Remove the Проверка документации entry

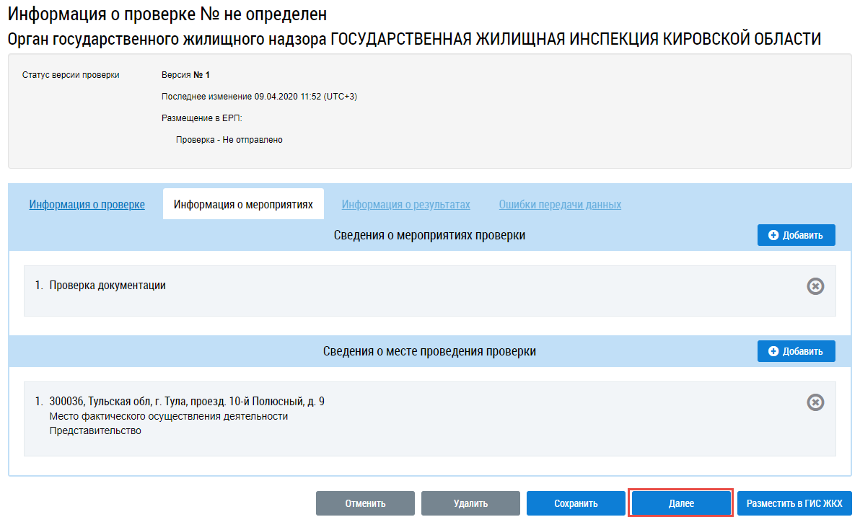[815, 286]
